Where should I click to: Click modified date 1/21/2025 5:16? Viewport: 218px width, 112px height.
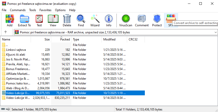(114, 50)
